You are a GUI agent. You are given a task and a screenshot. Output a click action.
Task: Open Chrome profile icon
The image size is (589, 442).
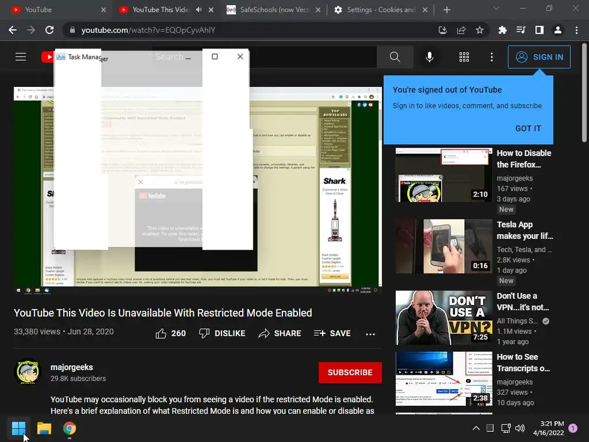click(x=558, y=30)
